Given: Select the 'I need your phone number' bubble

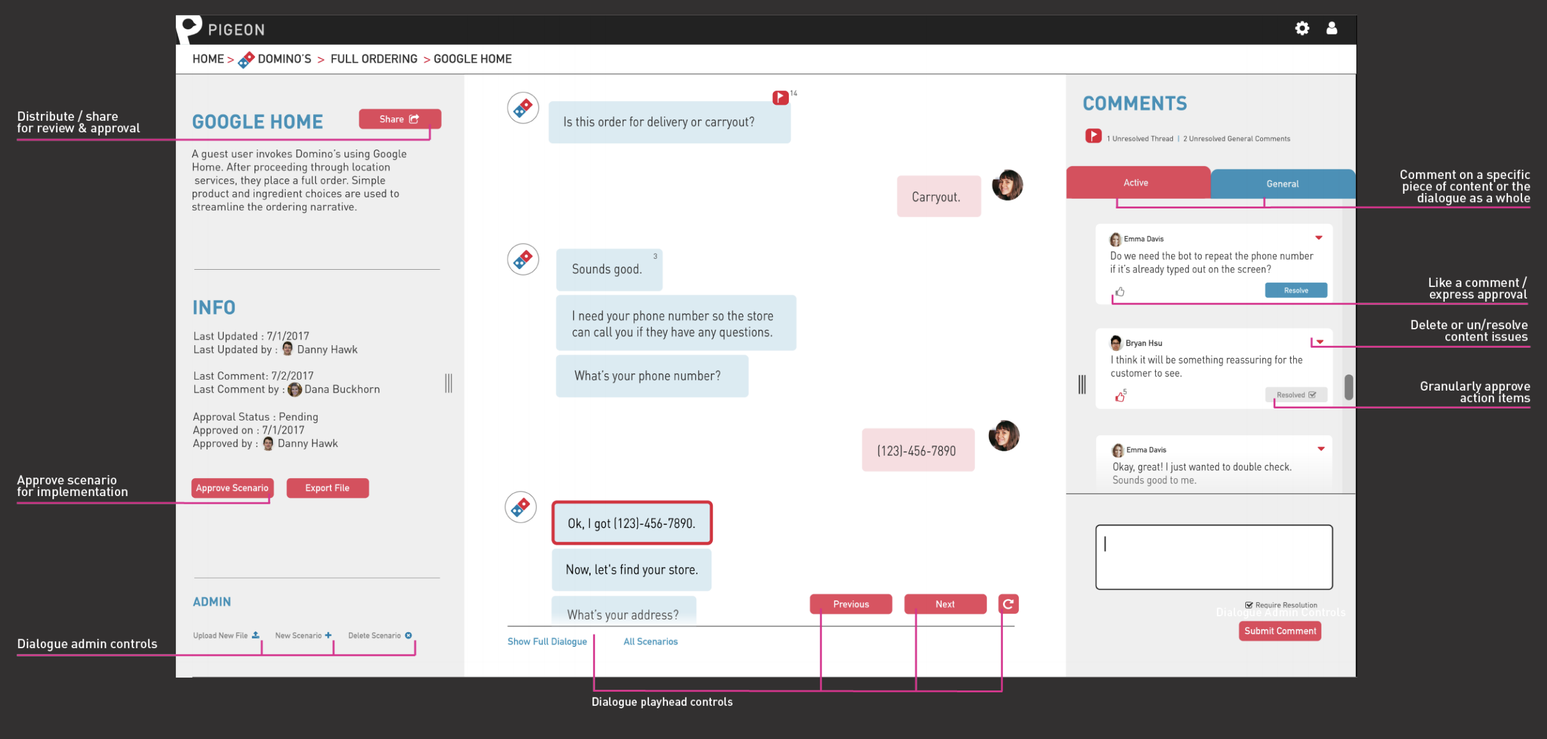Looking at the screenshot, I should 676,323.
